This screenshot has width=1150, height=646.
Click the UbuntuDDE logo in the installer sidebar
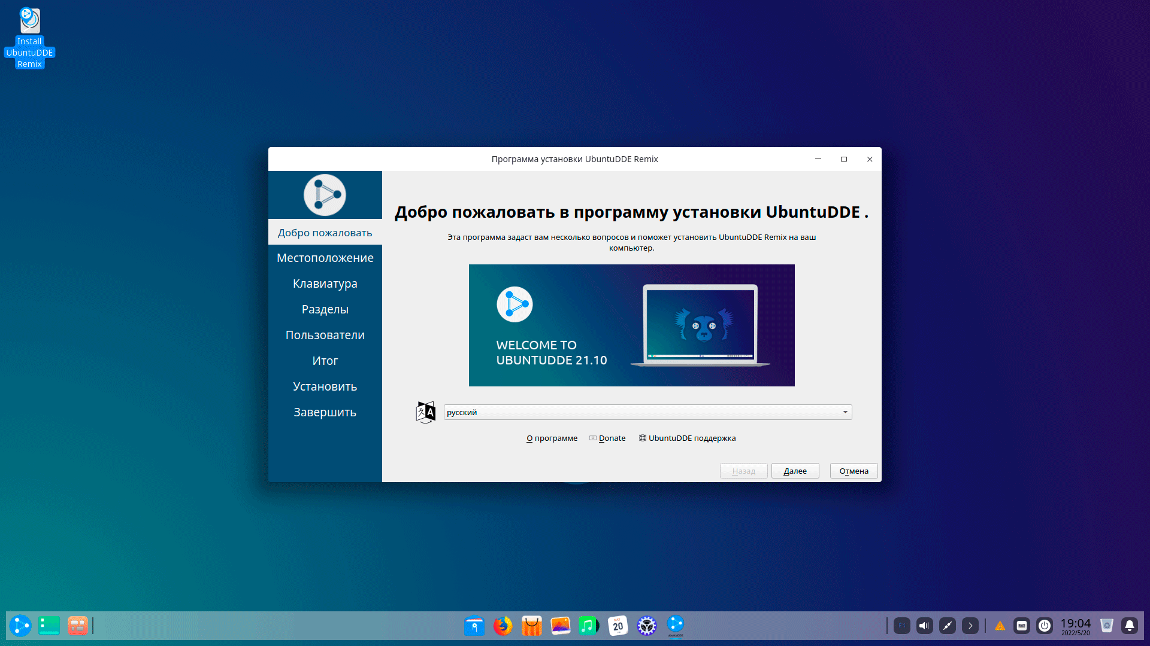pyautogui.click(x=325, y=195)
